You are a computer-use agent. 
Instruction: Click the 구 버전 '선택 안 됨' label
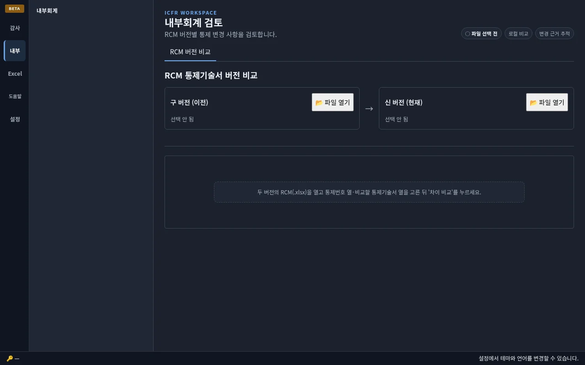tap(182, 119)
